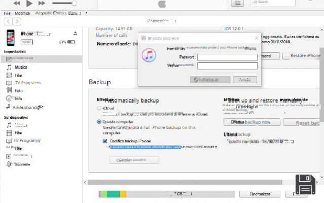This screenshot has width=324, height=203.
Task: Click the teal storage bar segment
Action: (x=113, y=194)
